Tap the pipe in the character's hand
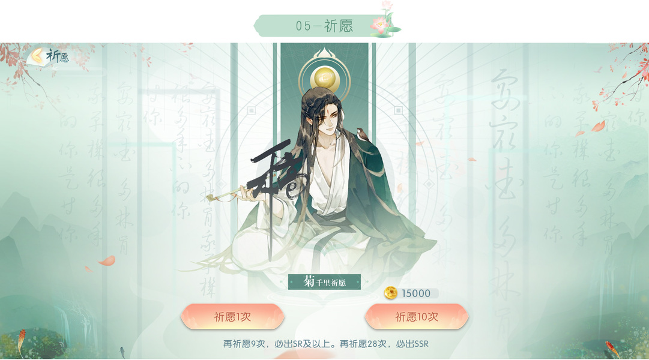 [x=226, y=194]
